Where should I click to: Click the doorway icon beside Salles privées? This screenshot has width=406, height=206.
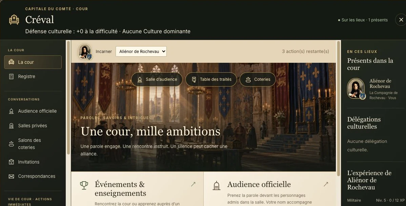click(x=12, y=126)
